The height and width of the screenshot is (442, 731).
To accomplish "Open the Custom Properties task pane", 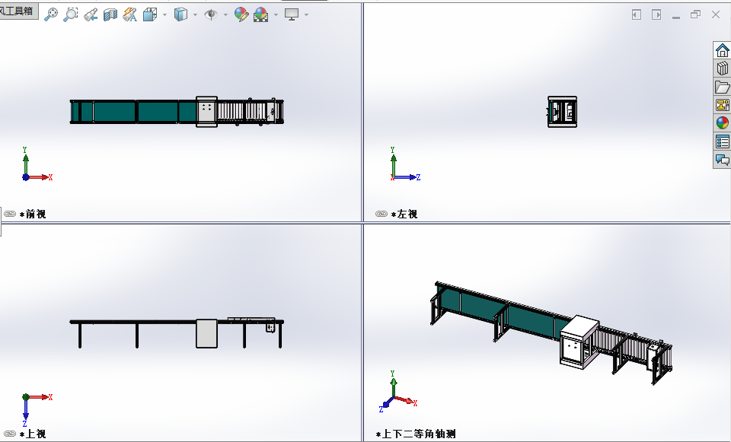I will 722,142.
